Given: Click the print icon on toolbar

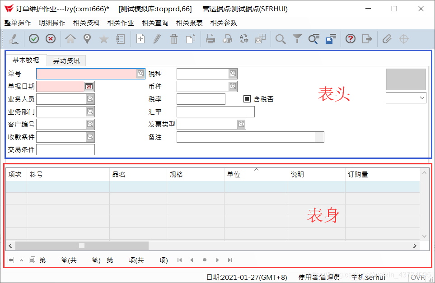Looking at the screenshot, I should [x=210, y=39].
